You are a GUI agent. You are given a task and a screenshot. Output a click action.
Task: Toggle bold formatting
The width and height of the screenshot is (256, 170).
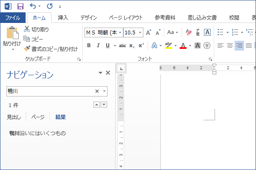[89, 45]
